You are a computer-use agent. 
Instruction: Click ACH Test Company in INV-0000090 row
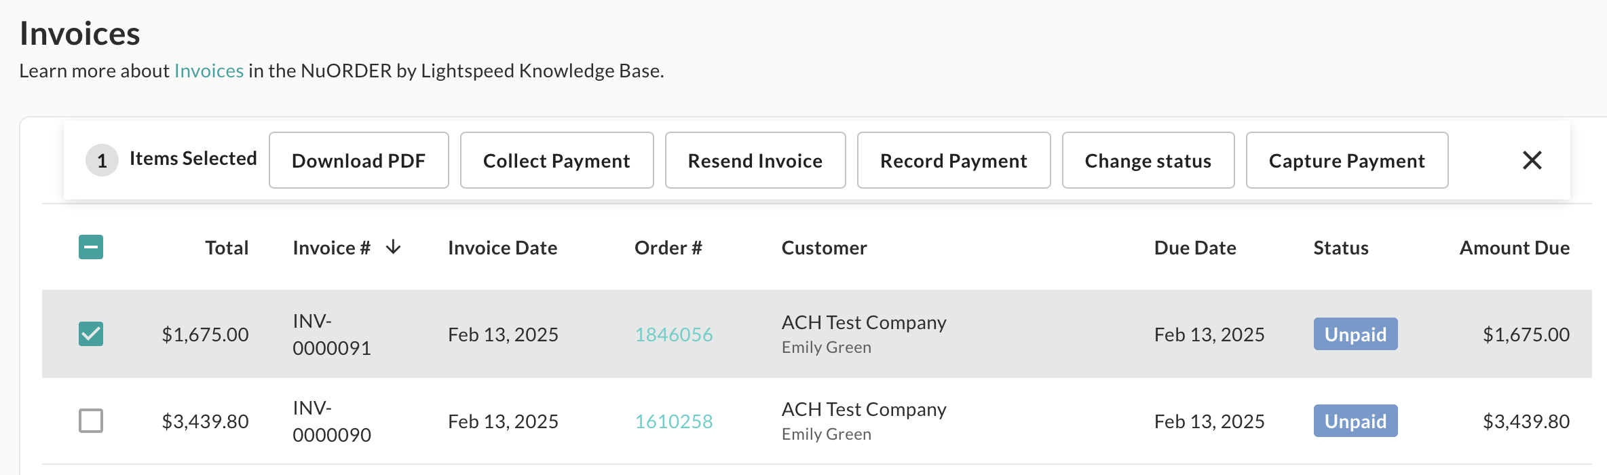pyautogui.click(x=864, y=409)
